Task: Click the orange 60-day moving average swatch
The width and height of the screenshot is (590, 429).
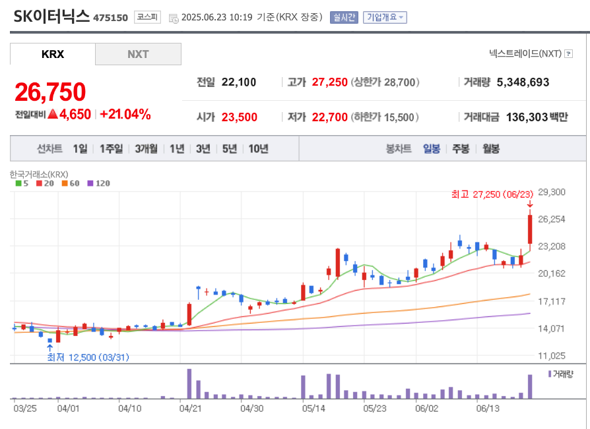Action: pos(65,183)
